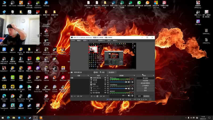The height and width of the screenshot is (120, 213).
Task: Click the Stop Streaming button
Action: [x=145, y=78]
